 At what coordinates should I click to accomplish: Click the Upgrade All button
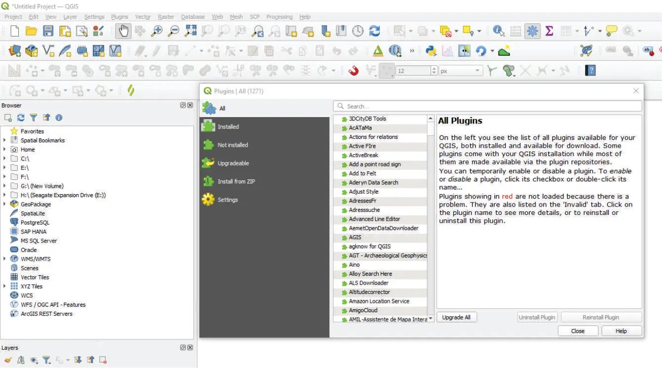click(456, 317)
